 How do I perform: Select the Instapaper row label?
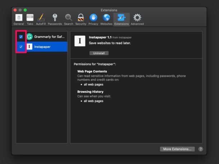42,47
